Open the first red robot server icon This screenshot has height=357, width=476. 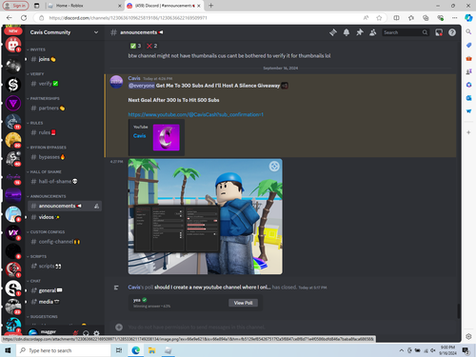click(x=13, y=45)
